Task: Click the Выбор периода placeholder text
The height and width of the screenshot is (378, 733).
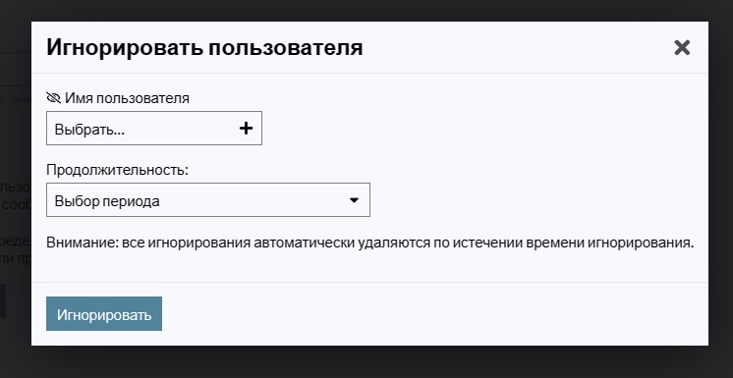Action: coord(107,201)
